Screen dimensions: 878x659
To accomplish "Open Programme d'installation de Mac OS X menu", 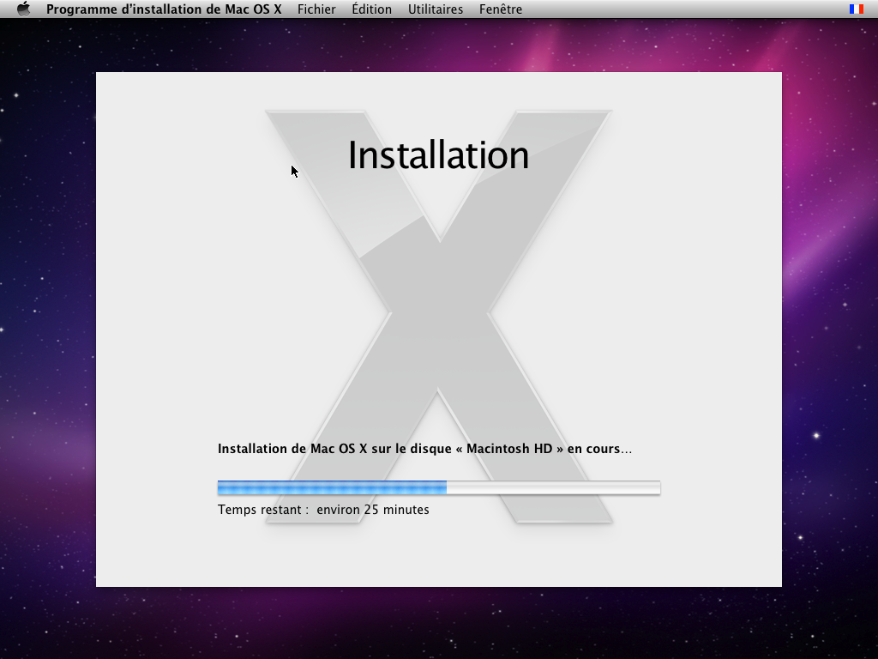I will pyautogui.click(x=164, y=9).
